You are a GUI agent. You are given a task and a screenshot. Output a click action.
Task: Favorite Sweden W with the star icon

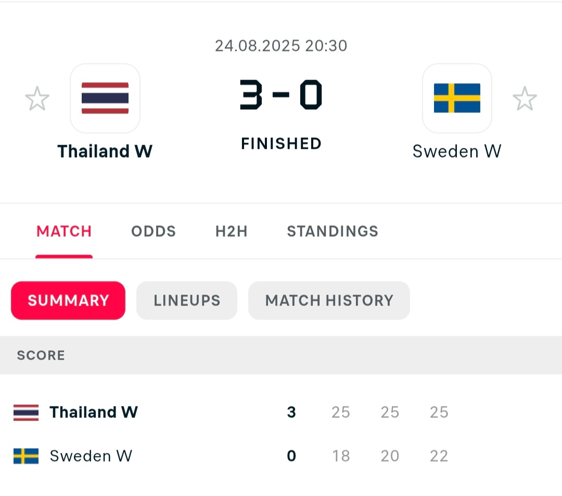tap(525, 98)
